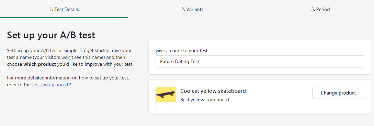Image resolution: width=374 pixels, height=126 pixels.
Task: Click the yellow skateboard product thumbnail
Action: coord(166,97)
